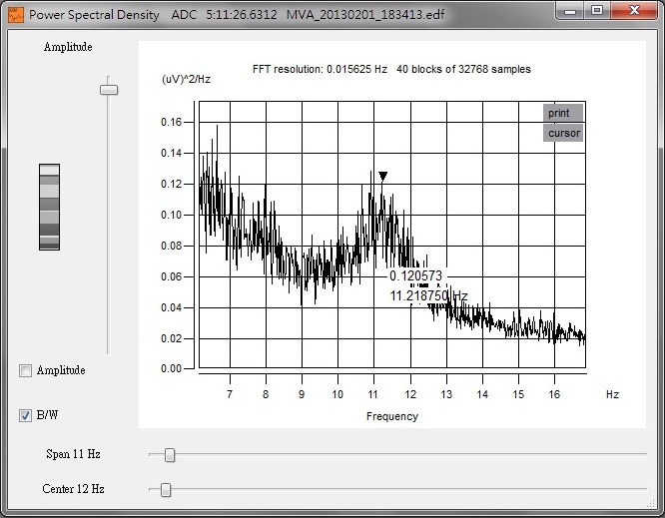The width and height of the screenshot is (665, 518).
Task: Enable the Amplitude checkbox
Action: (25, 371)
